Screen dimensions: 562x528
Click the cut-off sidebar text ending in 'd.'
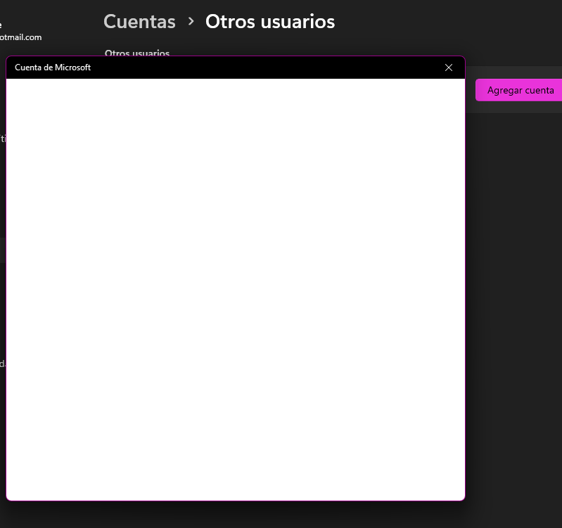(3, 363)
